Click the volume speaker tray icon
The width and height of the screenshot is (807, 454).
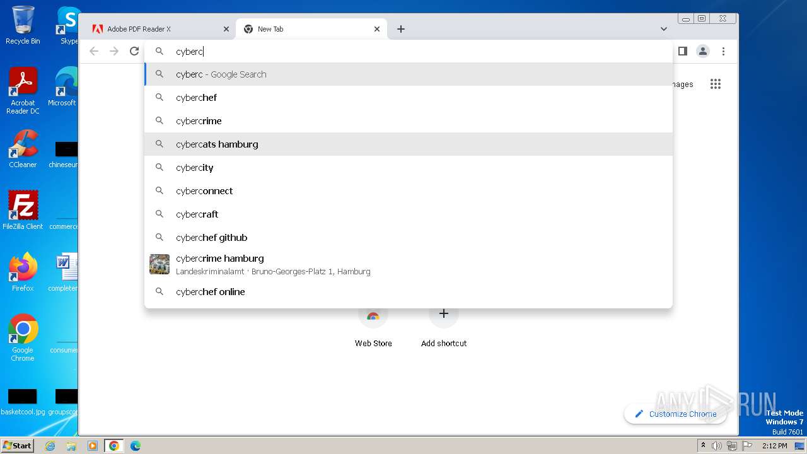point(717,446)
